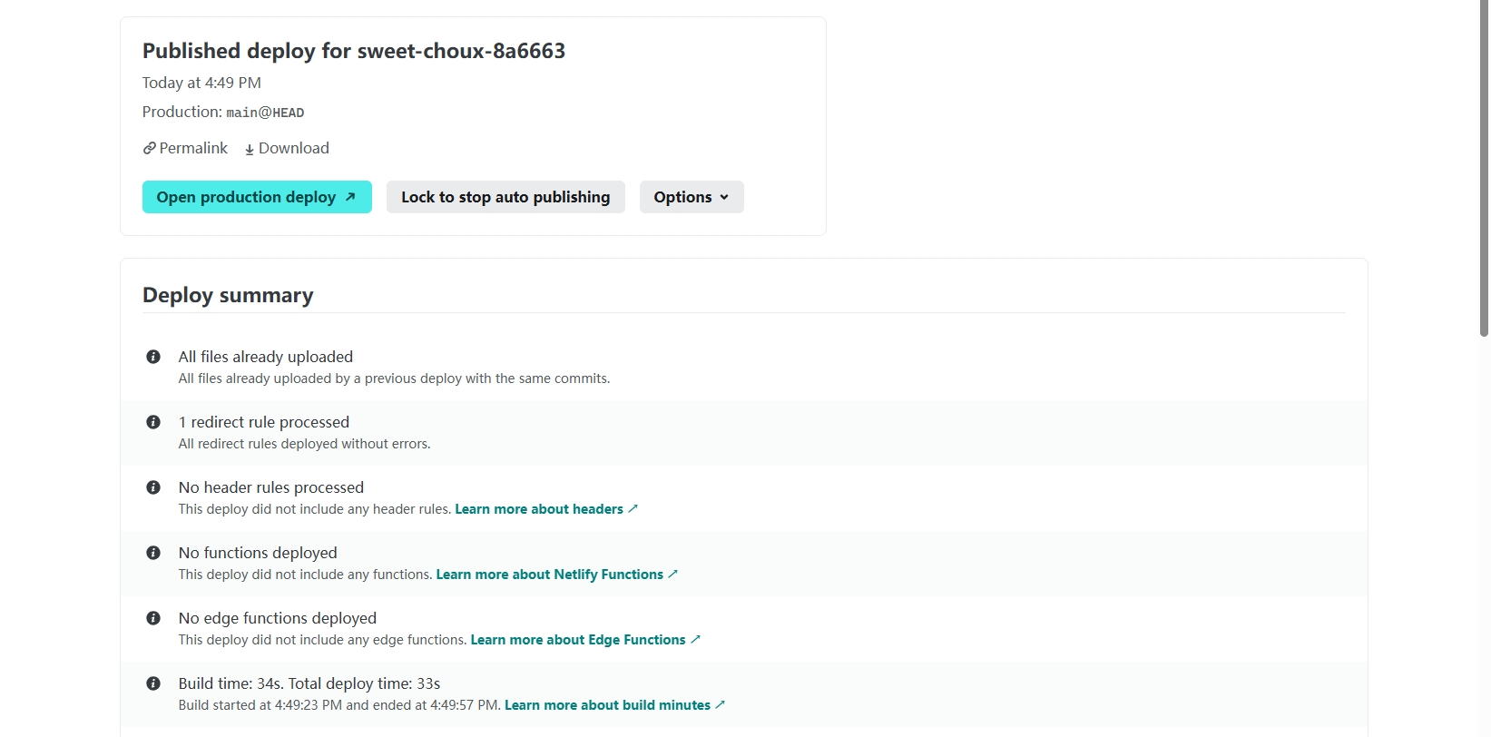Click the page vertical scrollbar thumb
This screenshot has width=1491, height=737.
[x=1484, y=168]
